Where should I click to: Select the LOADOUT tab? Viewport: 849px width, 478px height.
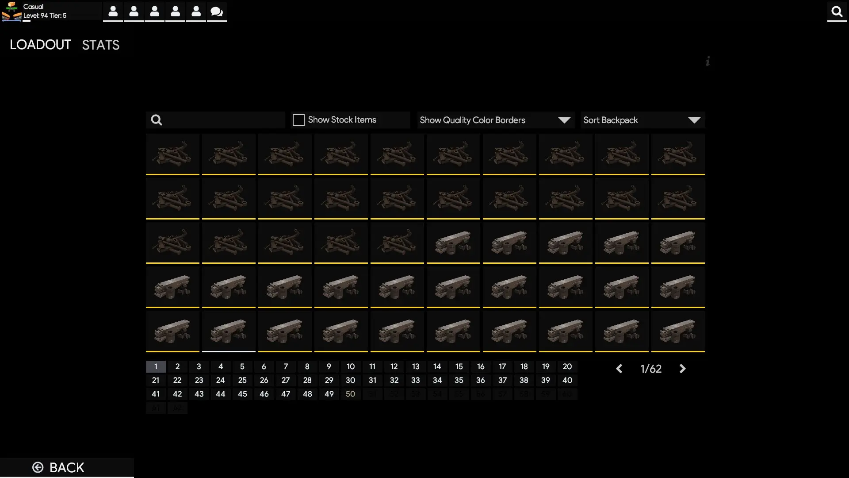pos(40,45)
